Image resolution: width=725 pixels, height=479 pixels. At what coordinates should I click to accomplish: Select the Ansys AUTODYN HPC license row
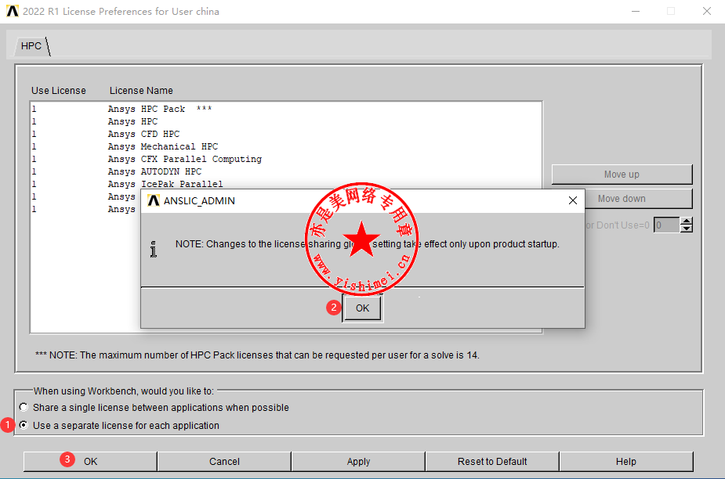(x=286, y=171)
